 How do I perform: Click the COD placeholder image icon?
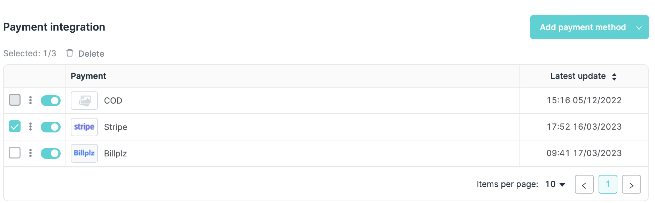click(x=84, y=100)
